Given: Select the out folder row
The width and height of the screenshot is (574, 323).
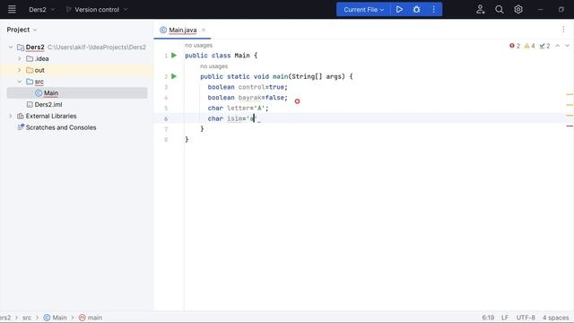Looking at the screenshot, I should tap(77, 70).
